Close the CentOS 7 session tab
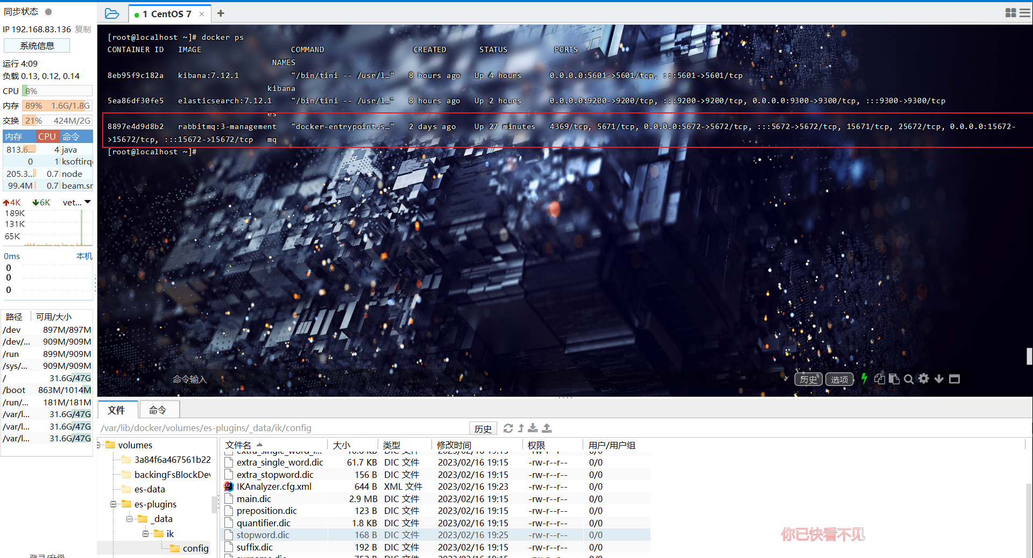The image size is (1033, 558). (202, 14)
